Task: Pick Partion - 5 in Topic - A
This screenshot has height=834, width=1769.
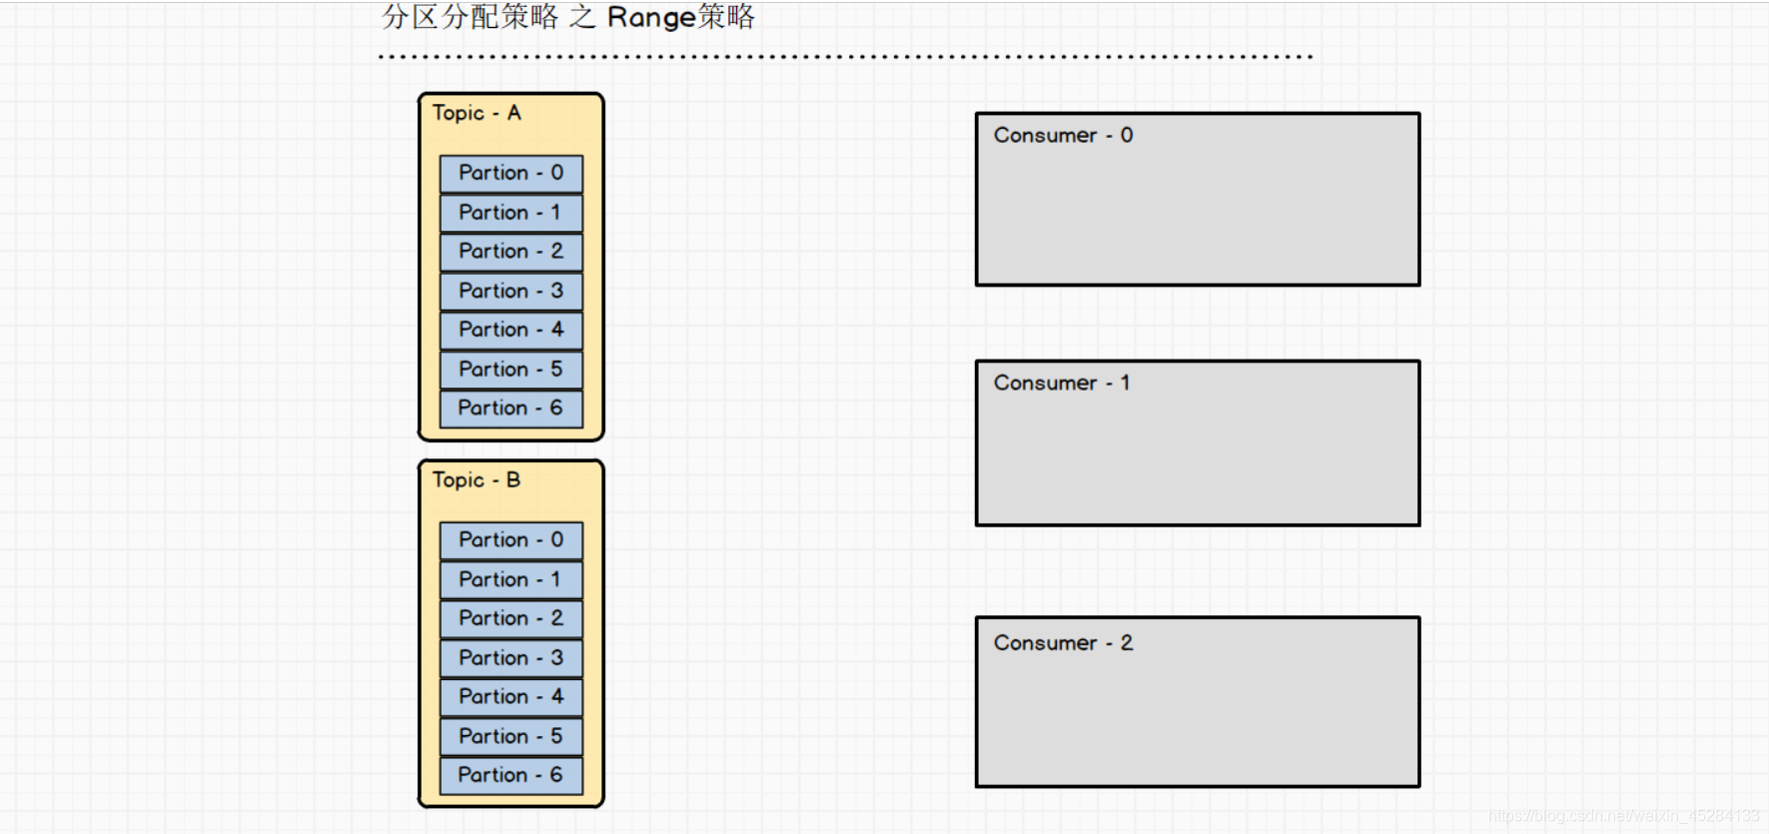Action: [x=511, y=370]
